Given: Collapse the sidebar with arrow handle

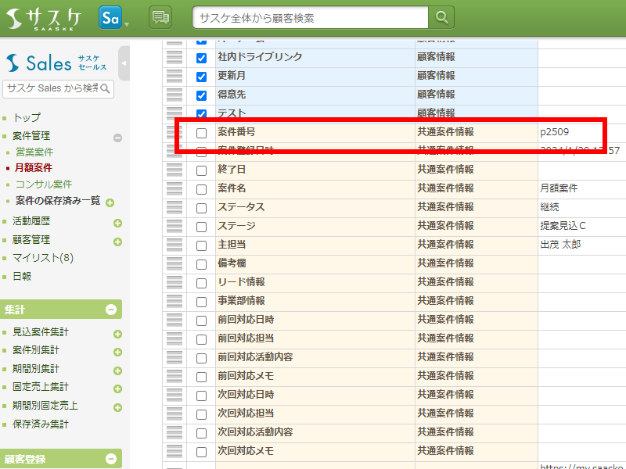Looking at the screenshot, I should [124, 63].
